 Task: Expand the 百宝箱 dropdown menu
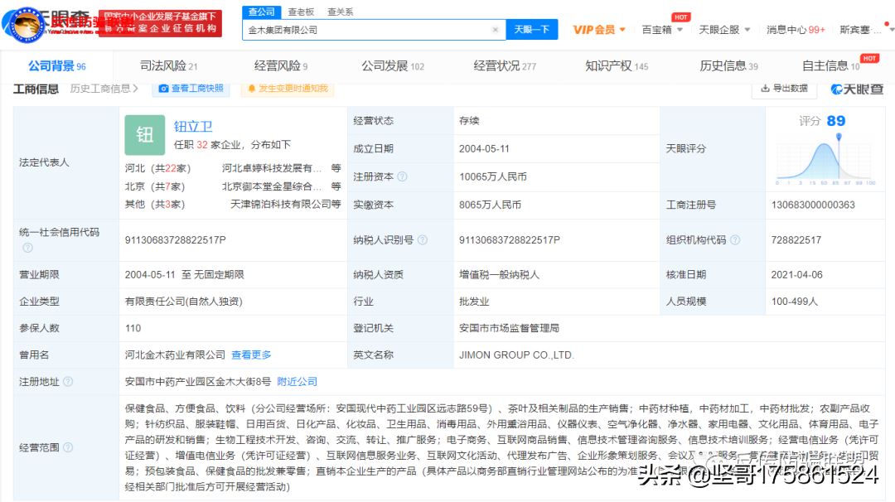point(662,30)
